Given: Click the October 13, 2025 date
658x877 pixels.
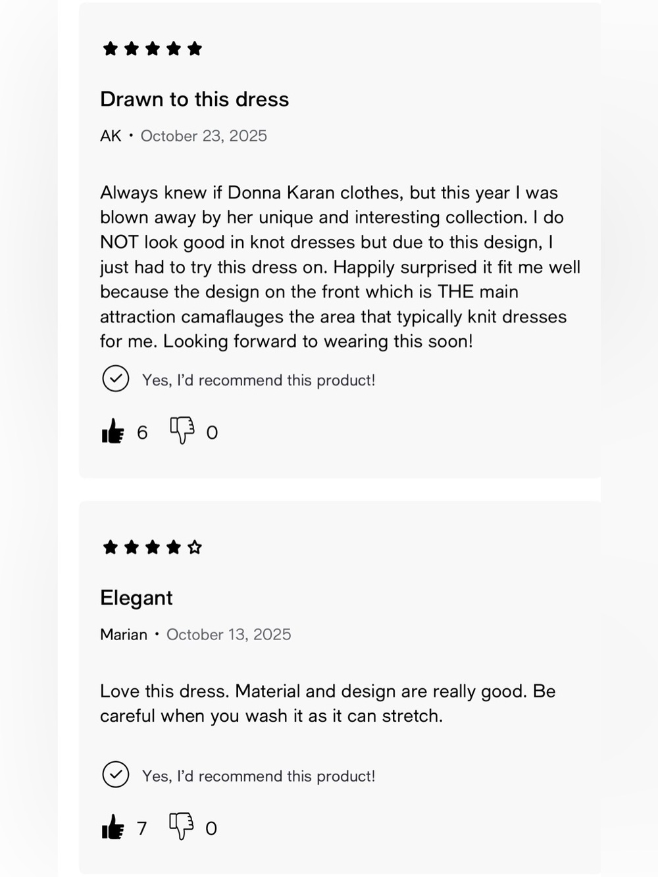Looking at the screenshot, I should click(x=229, y=635).
